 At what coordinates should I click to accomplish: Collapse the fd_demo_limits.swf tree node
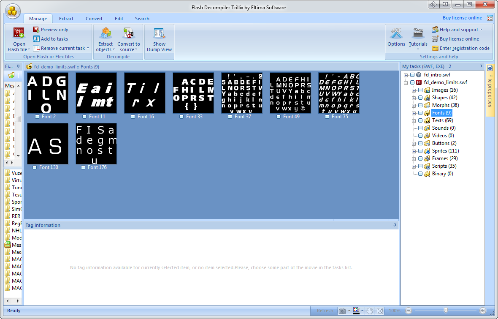[x=406, y=82]
